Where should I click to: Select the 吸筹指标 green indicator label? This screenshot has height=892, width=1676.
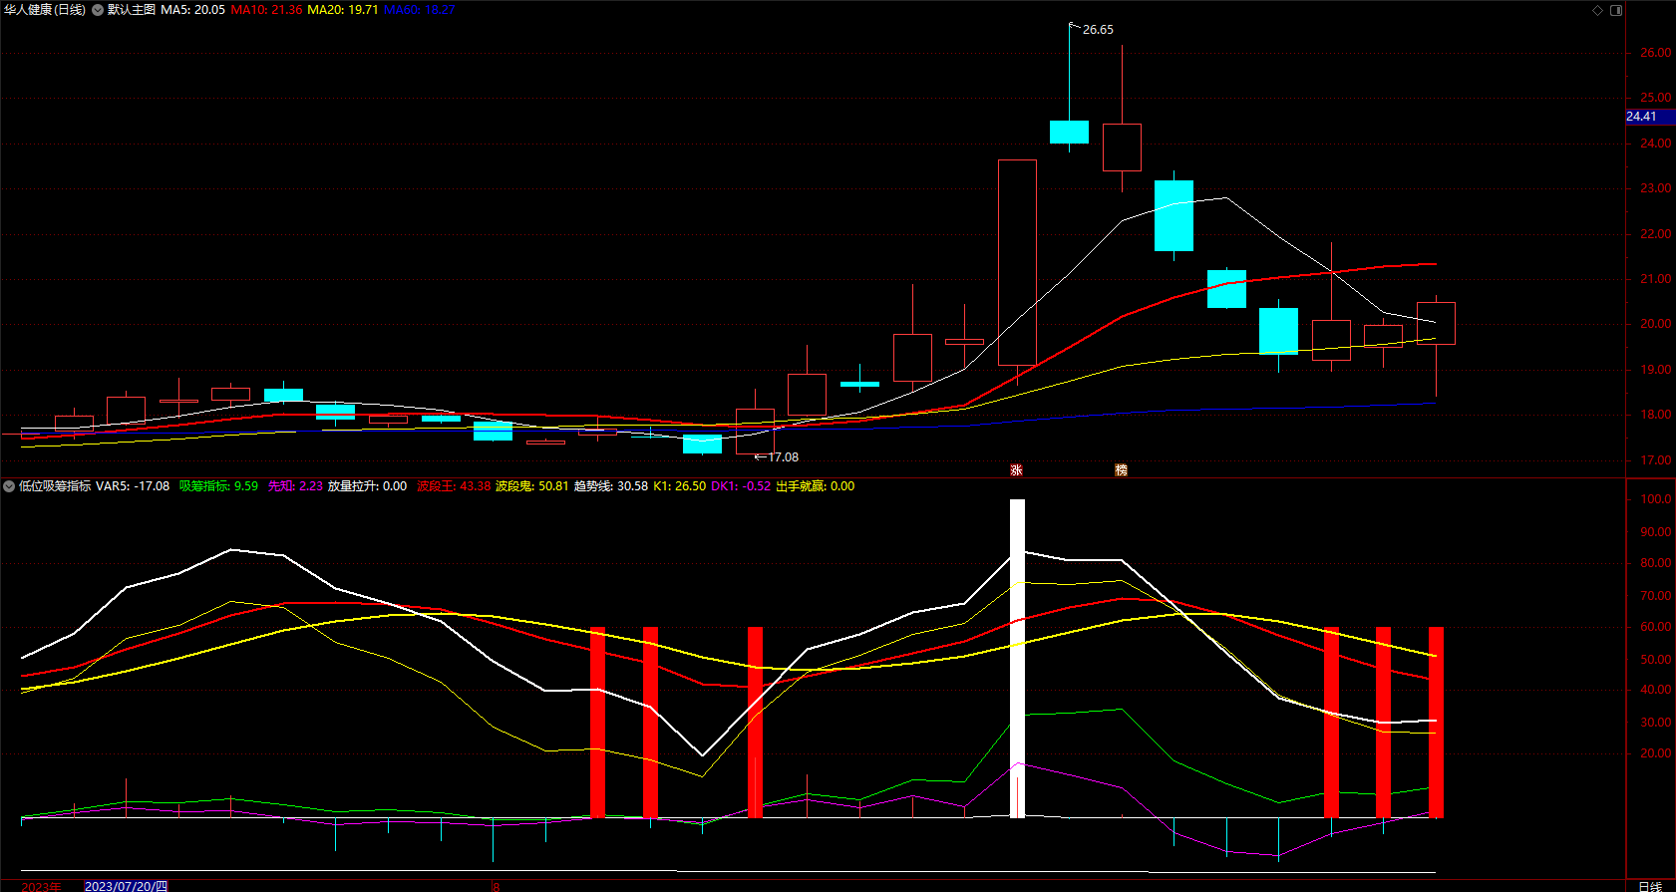point(218,486)
